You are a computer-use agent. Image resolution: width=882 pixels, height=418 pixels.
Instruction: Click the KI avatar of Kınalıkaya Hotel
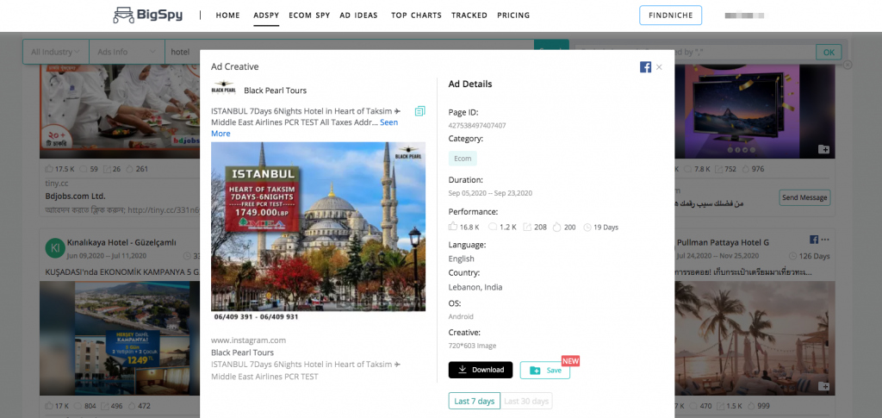54,248
